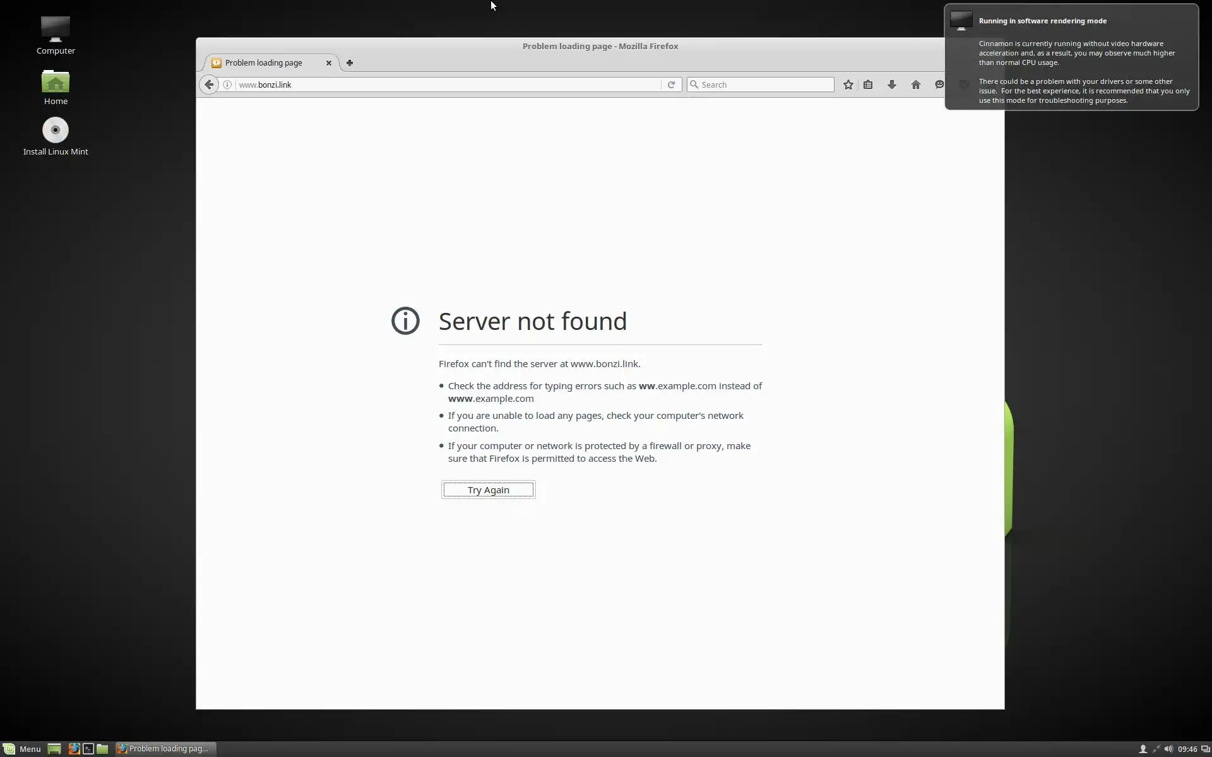Image resolution: width=1212 pixels, height=757 pixels.
Task: Click Problem loading page taskbar window button
Action: point(165,749)
